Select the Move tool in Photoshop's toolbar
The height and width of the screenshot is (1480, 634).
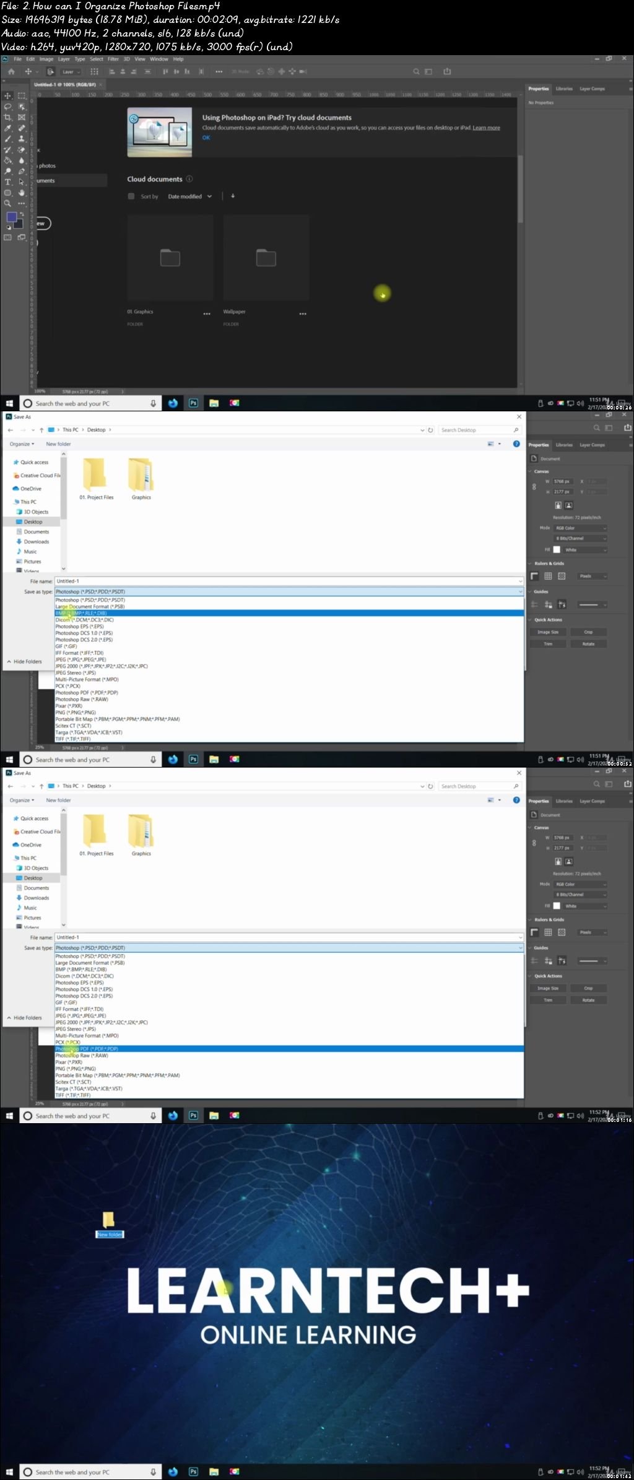[8, 96]
